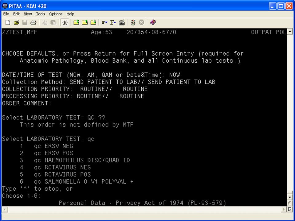
Task: Open help via purple book icon
Action: [x=153, y=22]
